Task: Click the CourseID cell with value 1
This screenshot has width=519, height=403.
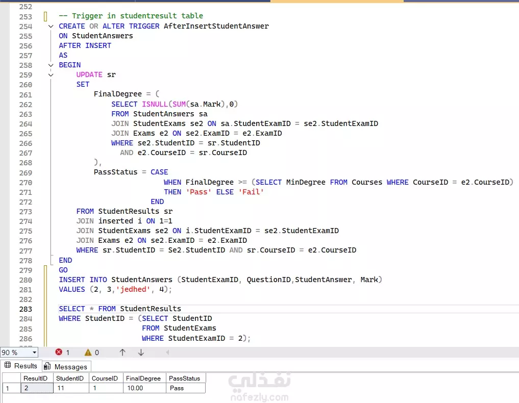Action: pyautogui.click(x=106, y=388)
